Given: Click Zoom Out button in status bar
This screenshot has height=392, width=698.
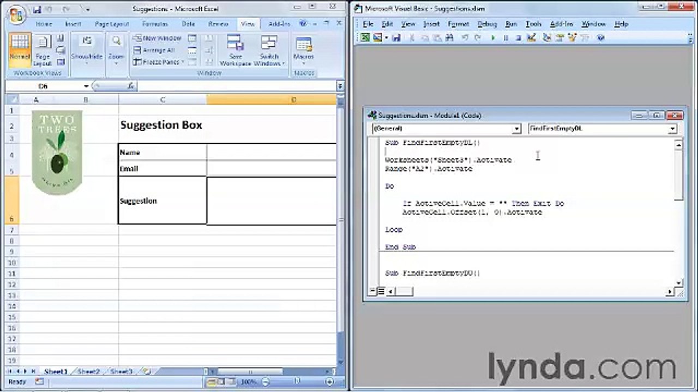Looking at the screenshot, I should [x=266, y=382].
